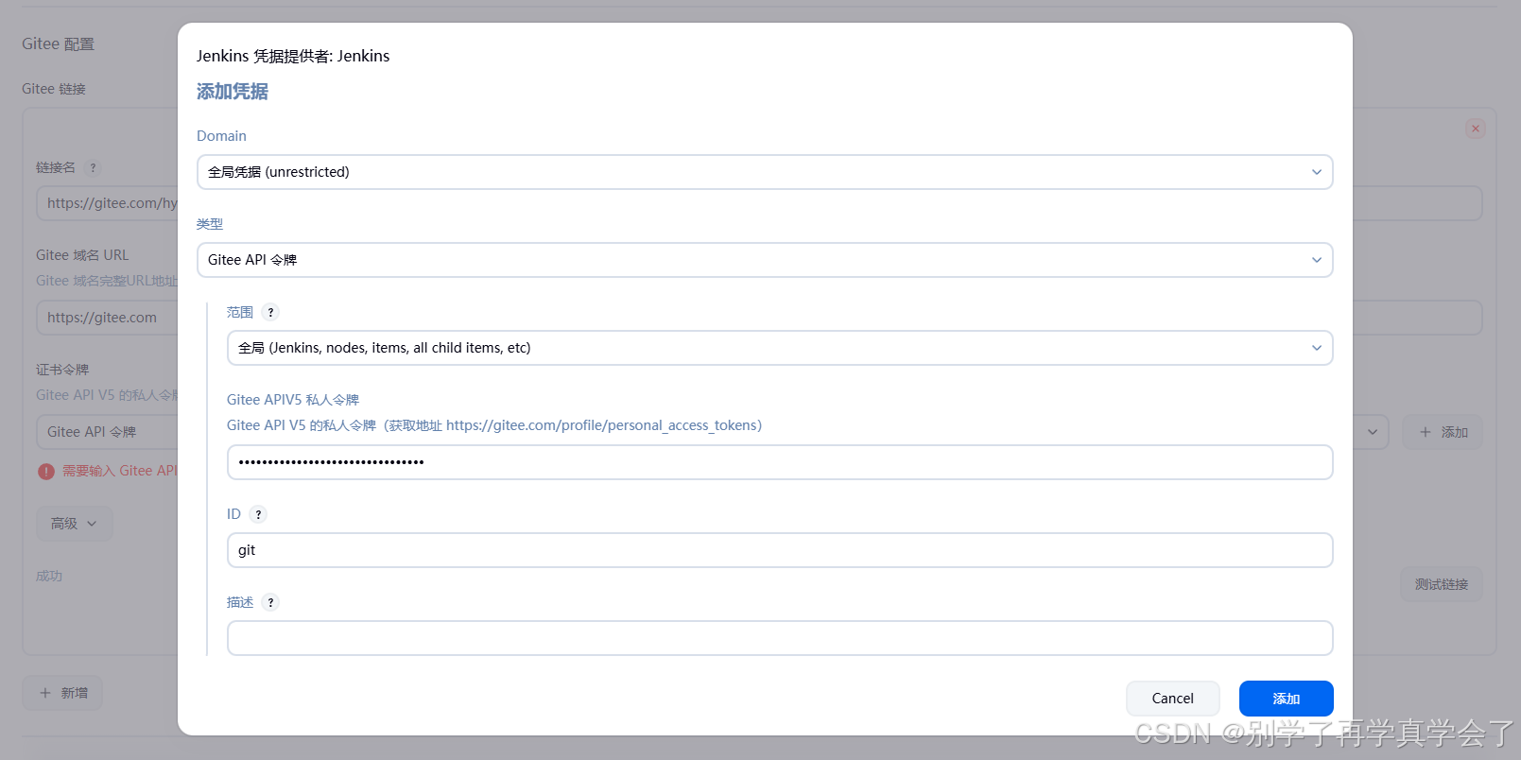Click the empty 描述 description field

780,638
